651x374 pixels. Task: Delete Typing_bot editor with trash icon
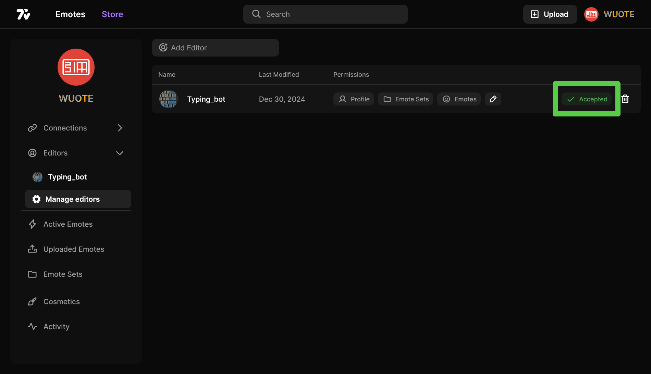[625, 99]
